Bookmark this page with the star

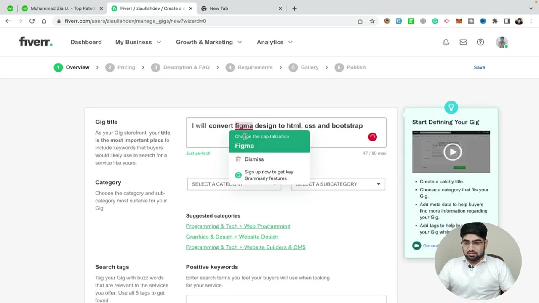pos(372,21)
